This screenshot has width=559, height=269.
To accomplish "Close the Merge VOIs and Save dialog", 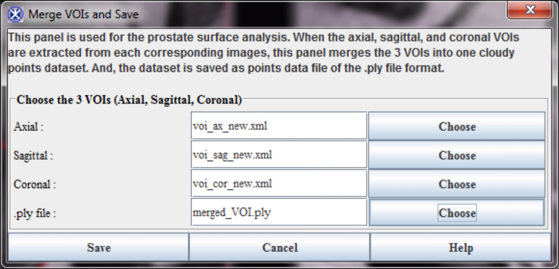I will pos(530,10).
